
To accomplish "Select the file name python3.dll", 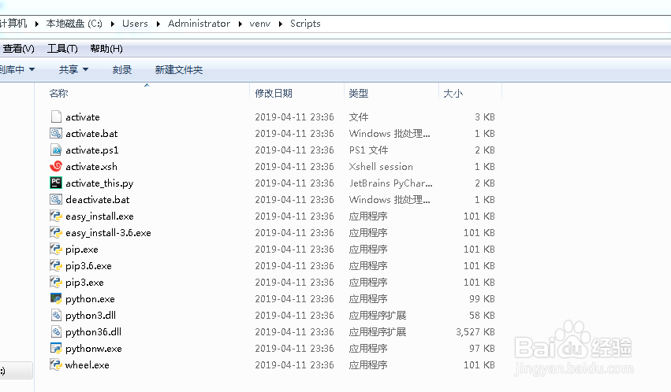I will pos(91,316).
